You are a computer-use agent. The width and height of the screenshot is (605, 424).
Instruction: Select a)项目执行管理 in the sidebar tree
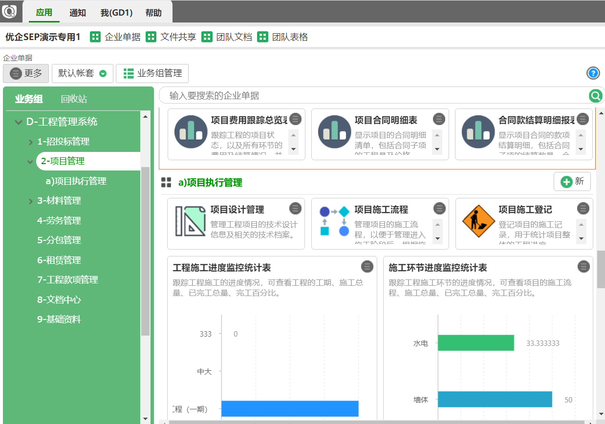(x=76, y=181)
